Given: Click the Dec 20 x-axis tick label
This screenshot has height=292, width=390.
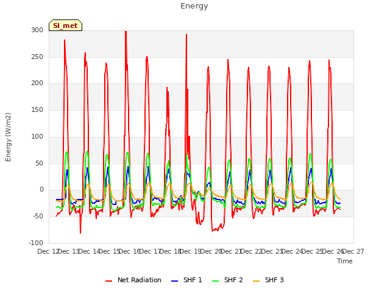Looking at the screenshot, I should click(211, 251).
